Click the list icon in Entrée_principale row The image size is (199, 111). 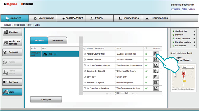tap(56, 54)
